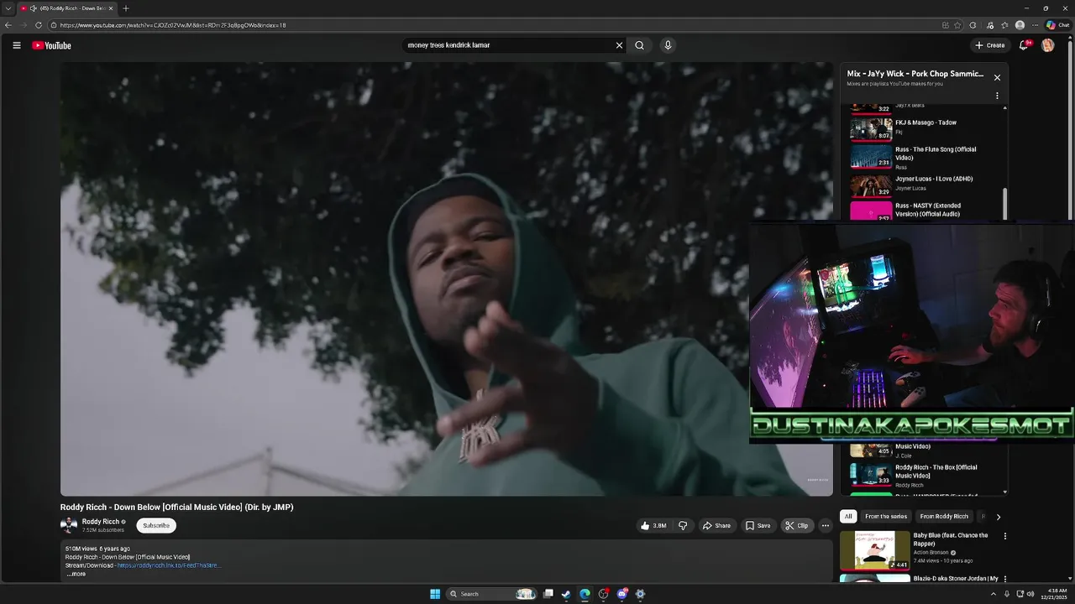Run search with the magnifier button

pyautogui.click(x=639, y=45)
